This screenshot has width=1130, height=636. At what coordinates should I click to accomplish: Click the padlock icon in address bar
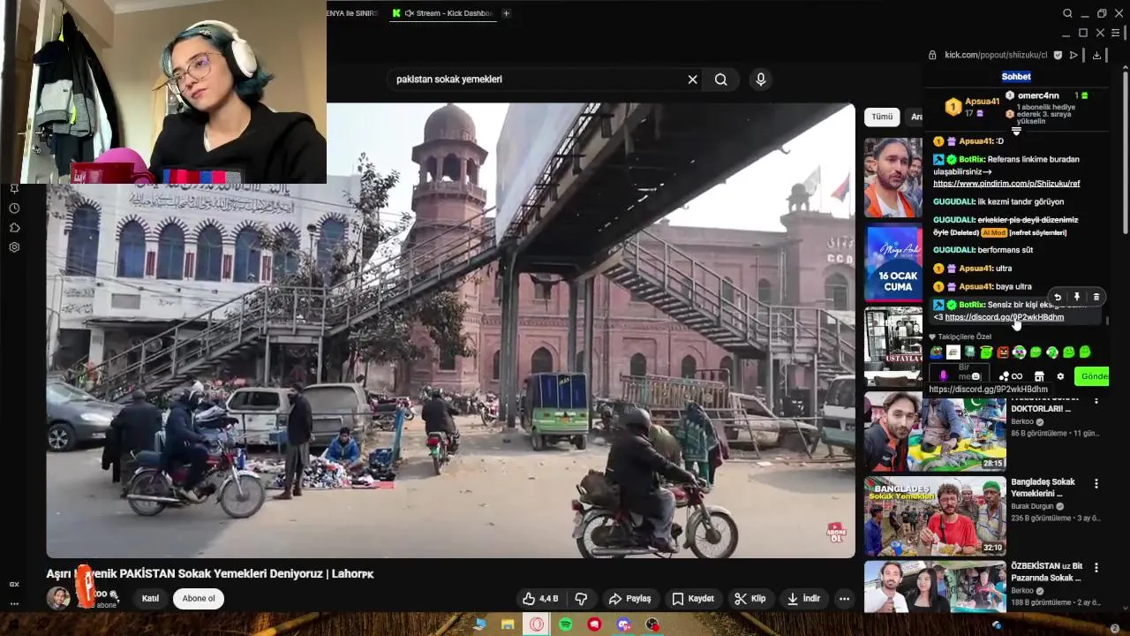pyautogui.click(x=932, y=55)
